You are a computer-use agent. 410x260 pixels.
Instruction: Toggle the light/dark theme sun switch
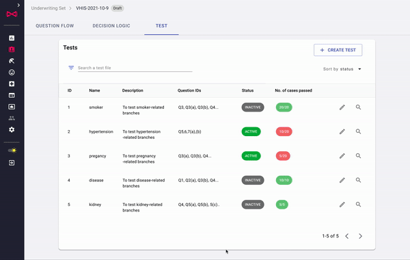[x=12, y=151]
